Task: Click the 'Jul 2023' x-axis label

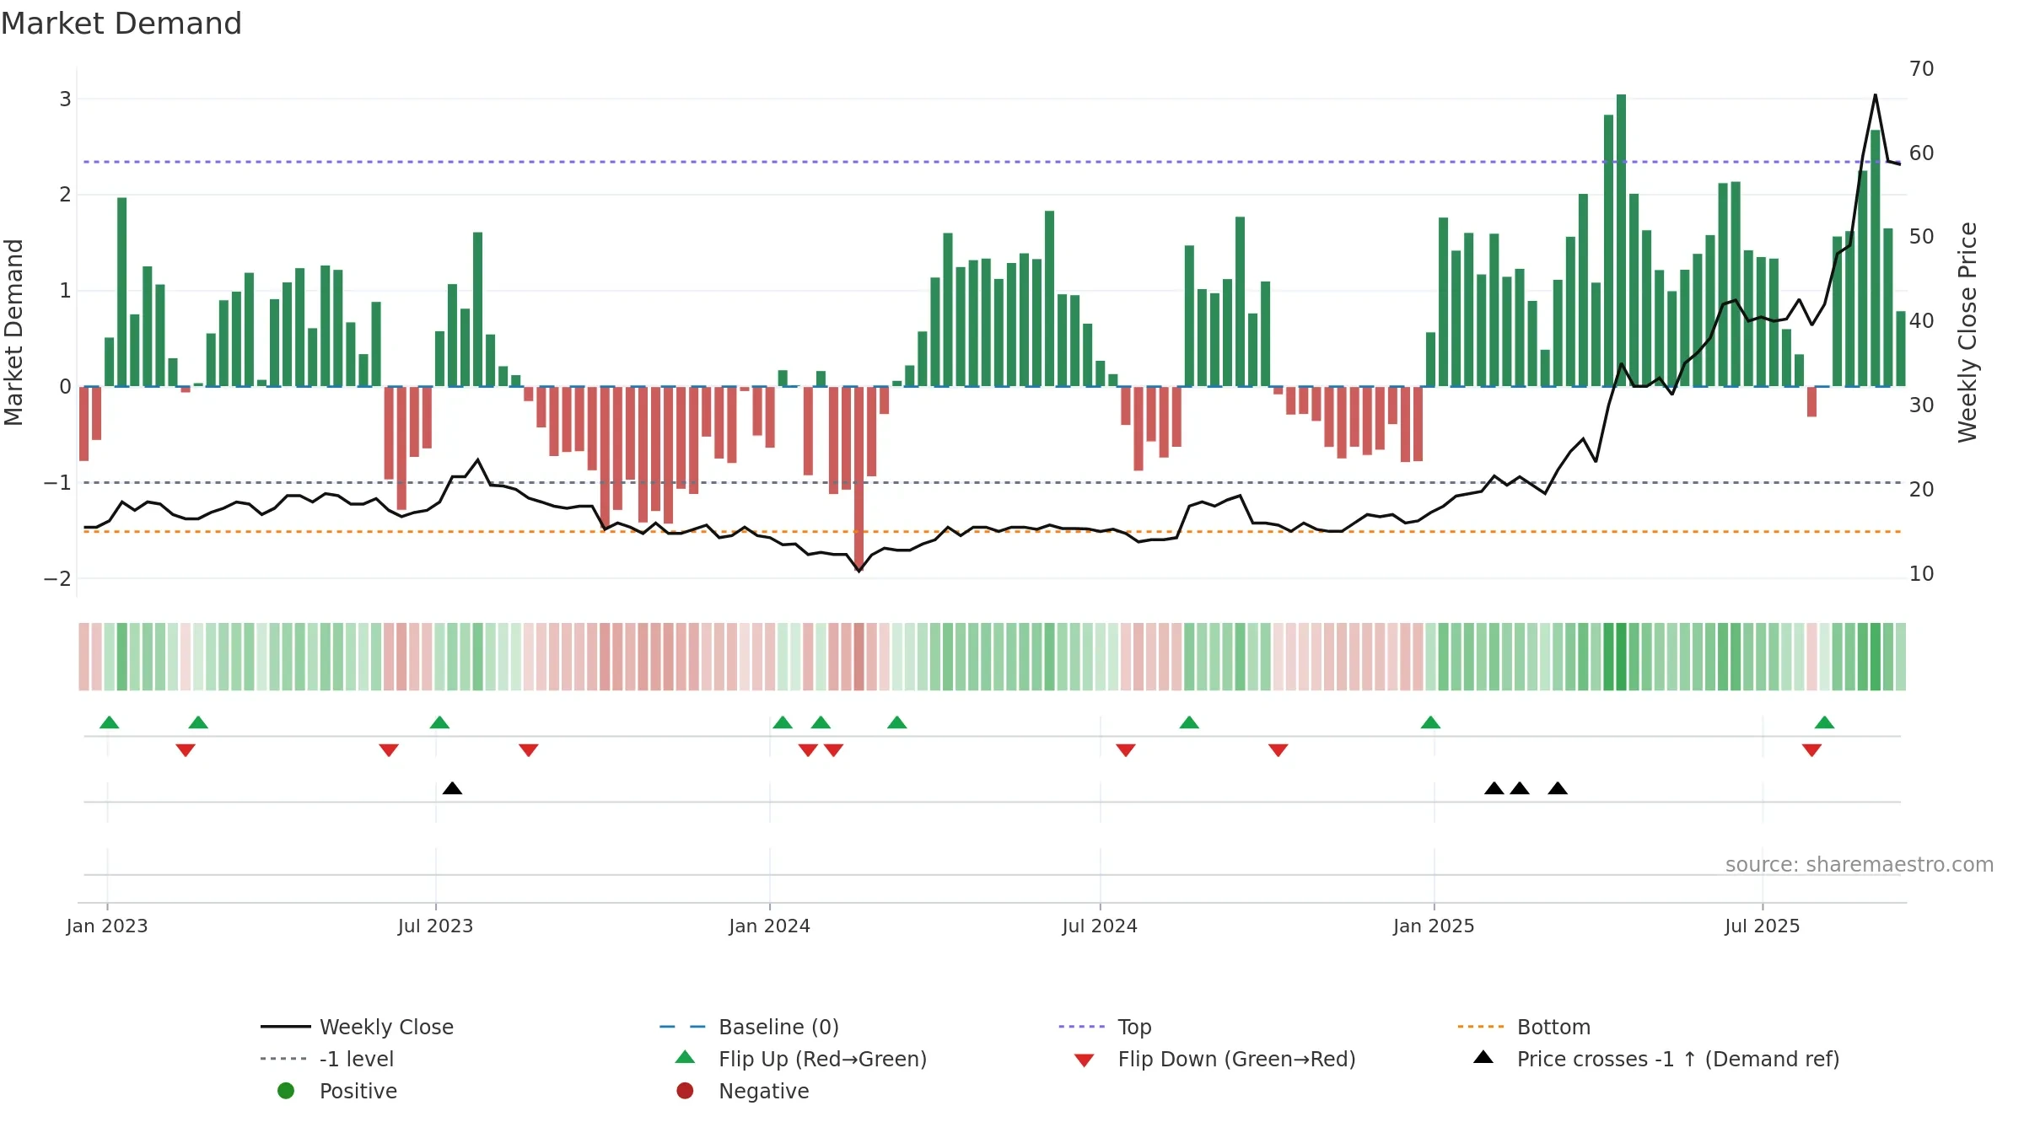Action: (435, 926)
